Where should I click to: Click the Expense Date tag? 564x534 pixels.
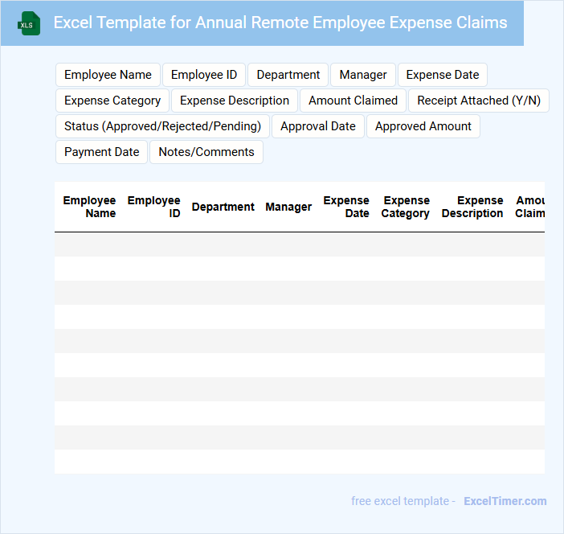pos(442,75)
